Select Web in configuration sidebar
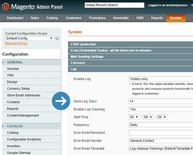The width and height of the screenshot is (193, 155). pos(32,75)
